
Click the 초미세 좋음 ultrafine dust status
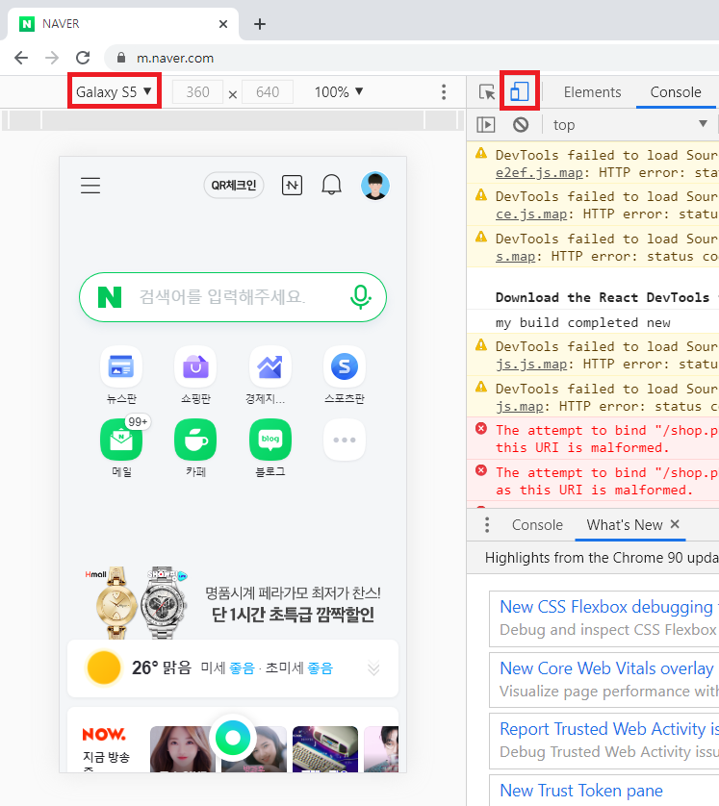pyautogui.click(x=299, y=668)
